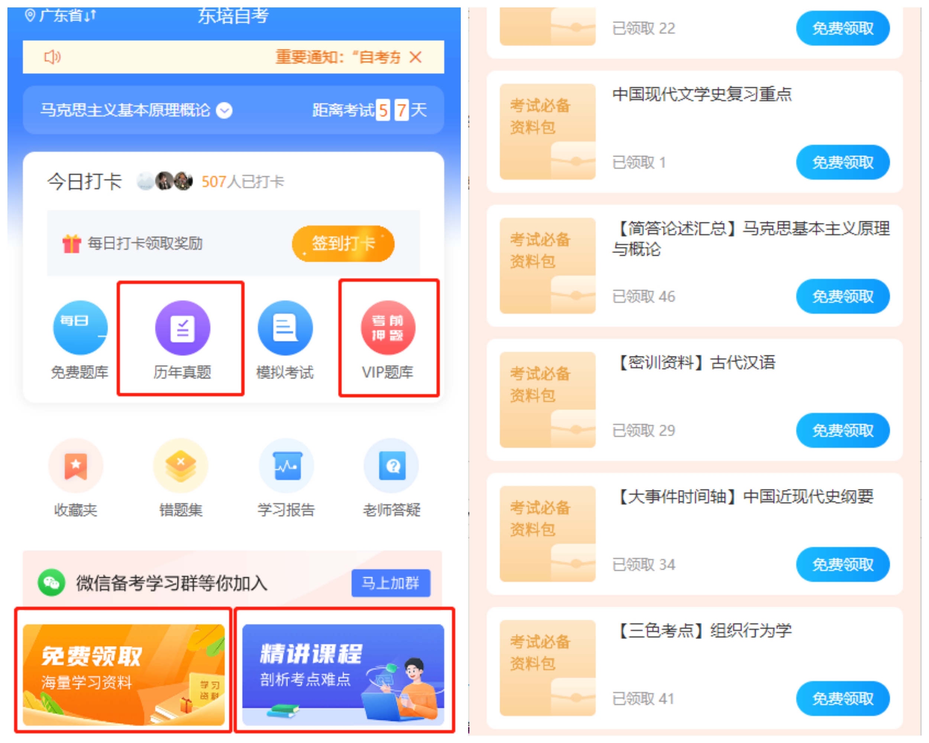Switch province via 广东省 location selector
Viewport: 929px width, 743px height.
point(61,15)
